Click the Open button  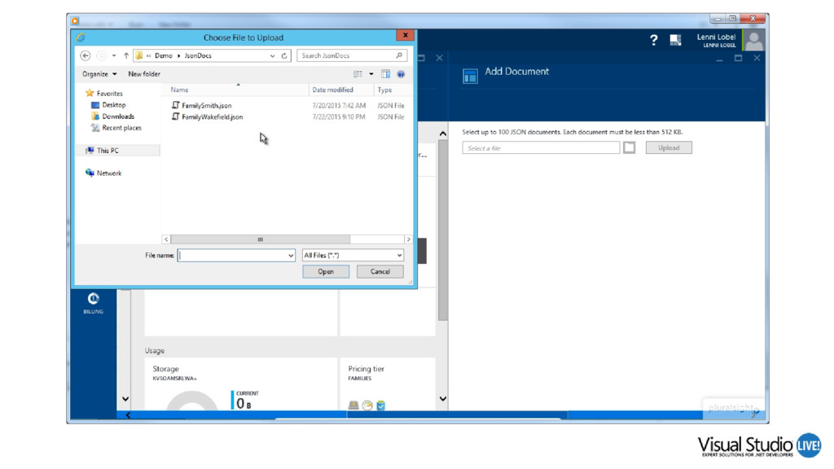(326, 271)
